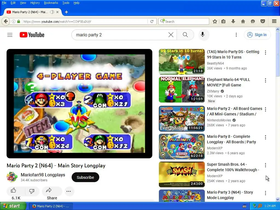This screenshot has height=210, width=280.
Task: Click the Sign in button
Action: [x=257, y=35]
